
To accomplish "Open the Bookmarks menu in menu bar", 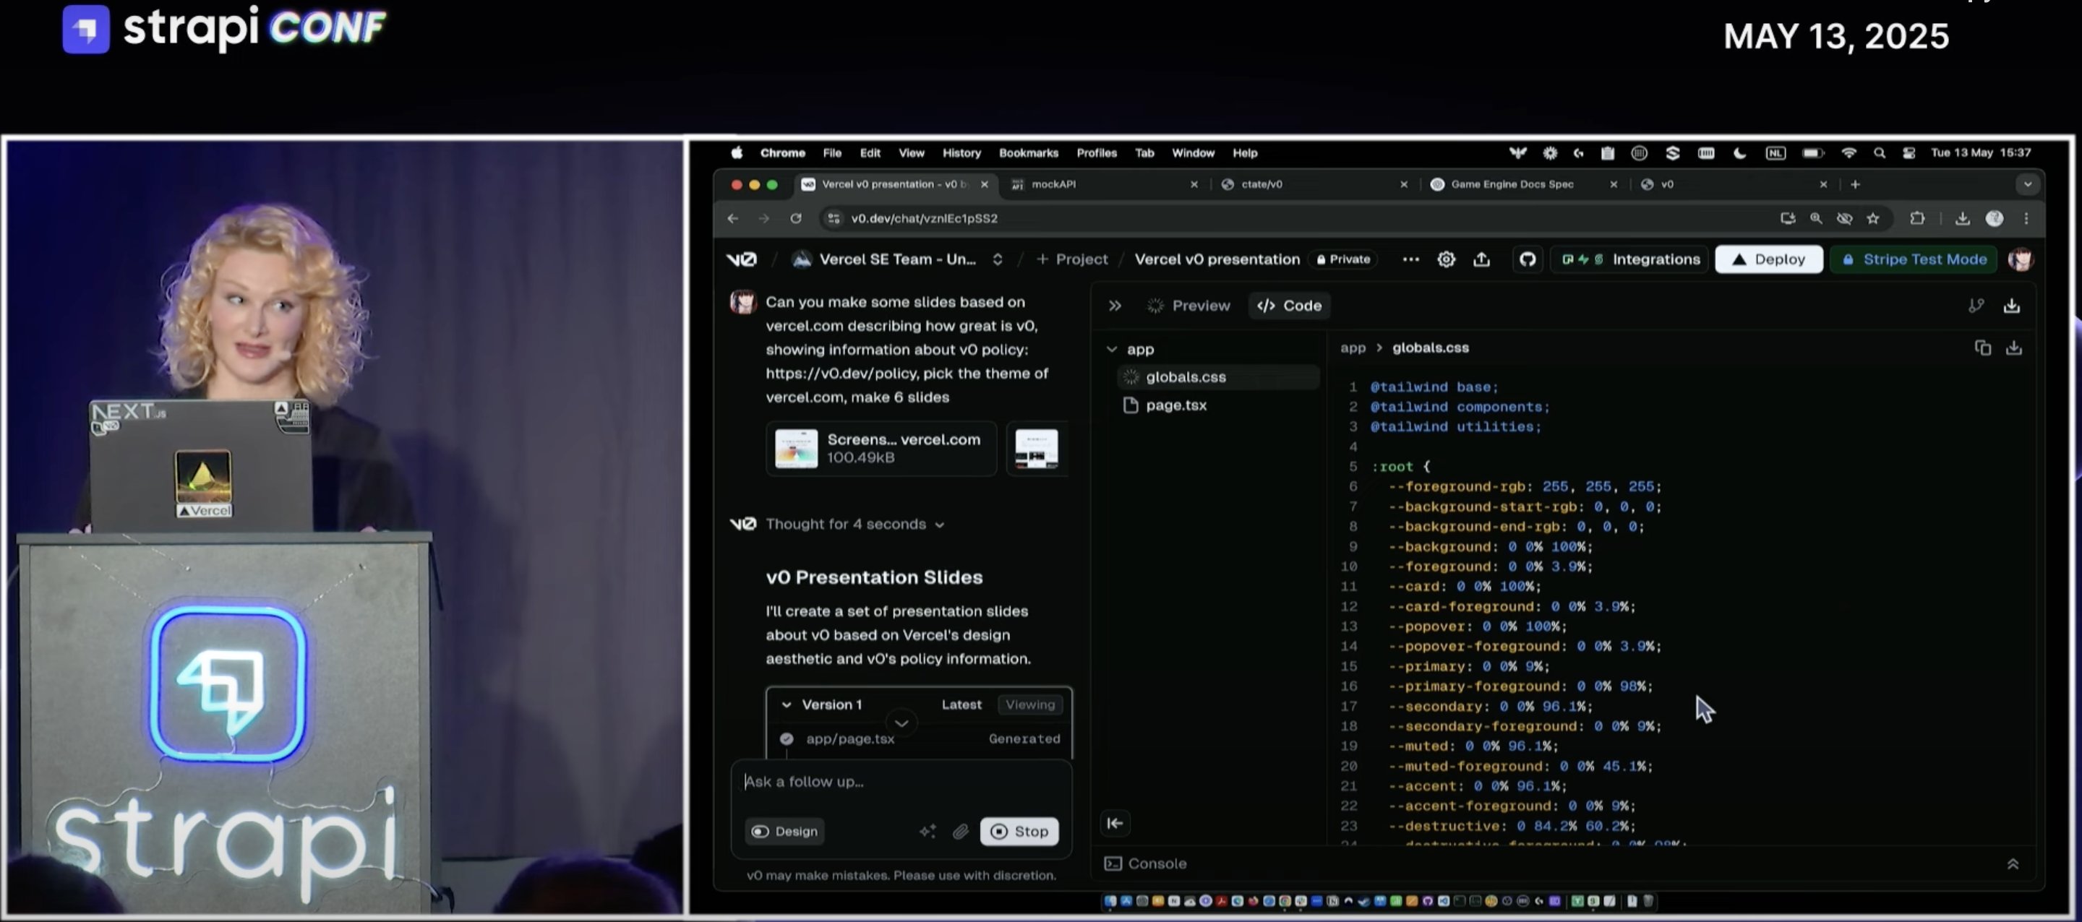I will point(1028,152).
